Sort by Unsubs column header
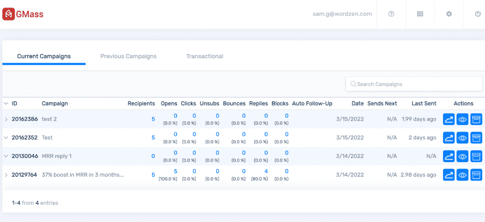 tap(210, 103)
